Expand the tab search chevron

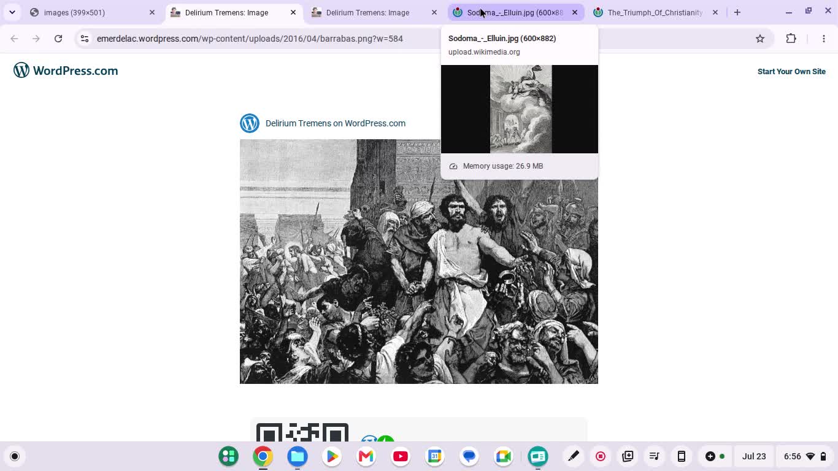point(12,12)
